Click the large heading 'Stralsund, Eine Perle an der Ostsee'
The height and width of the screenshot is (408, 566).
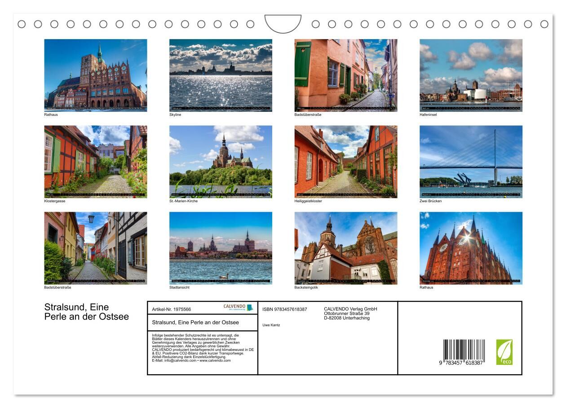point(86,312)
